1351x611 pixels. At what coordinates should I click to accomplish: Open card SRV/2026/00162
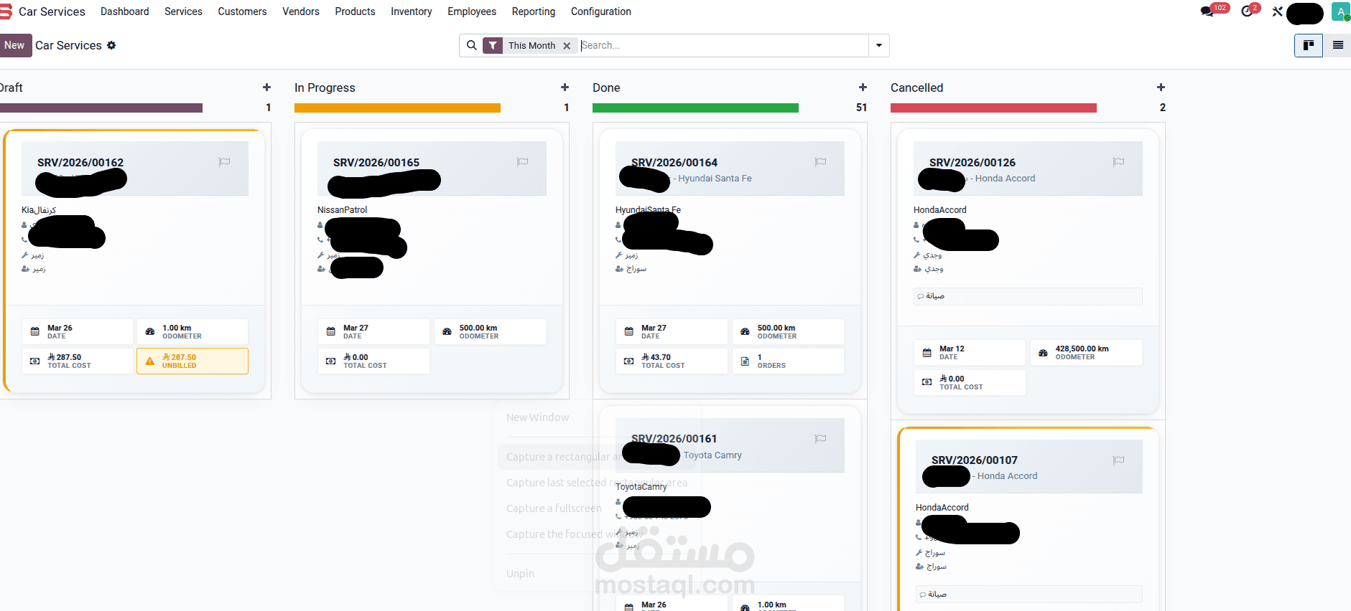135,261
